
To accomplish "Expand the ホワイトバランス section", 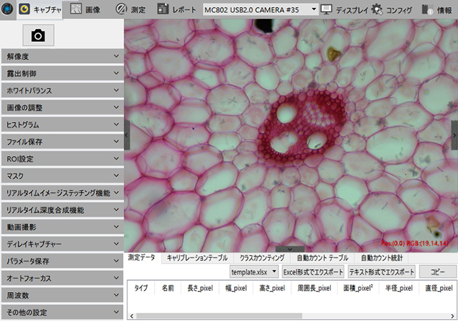I will pyautogui.click(x=63, y=90).
